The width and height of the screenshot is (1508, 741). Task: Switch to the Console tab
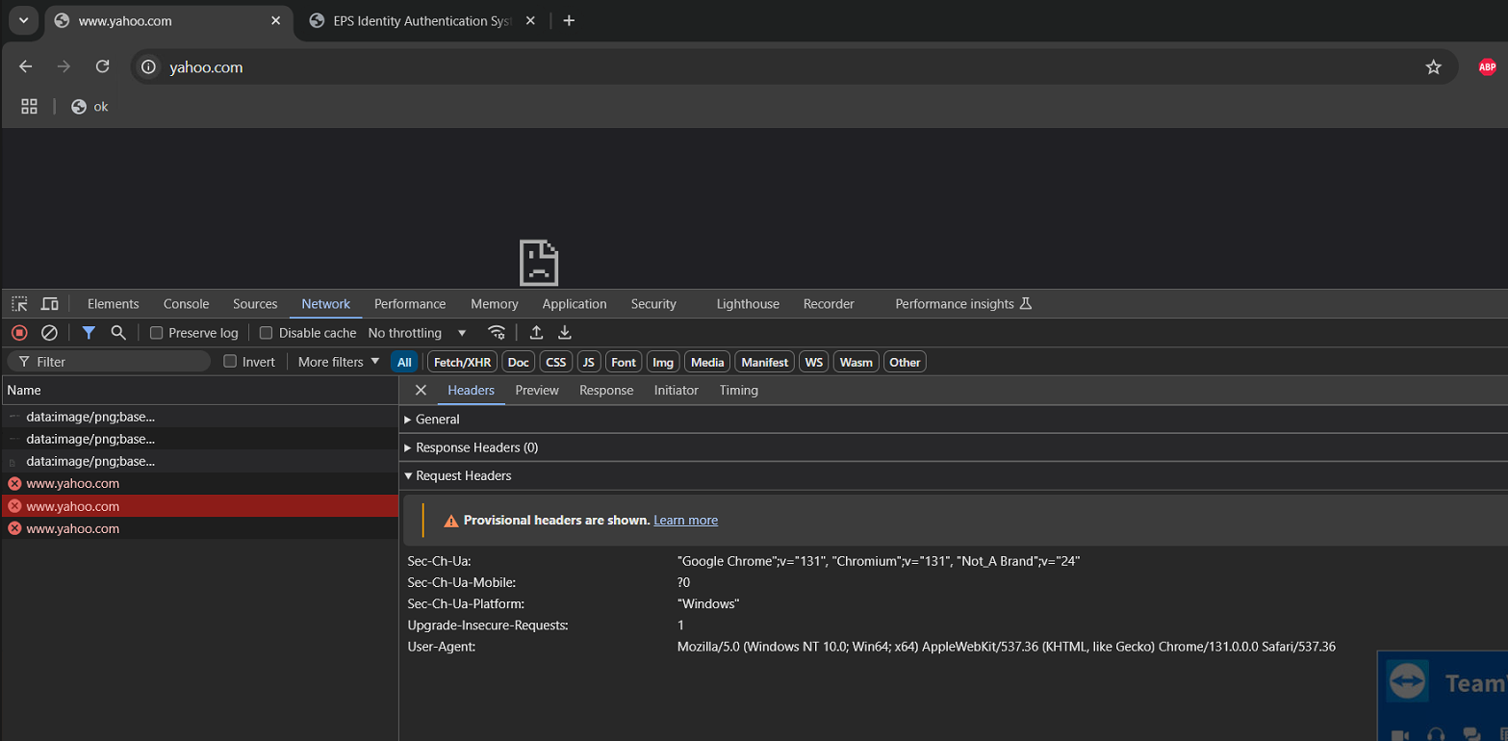[186, 304]
